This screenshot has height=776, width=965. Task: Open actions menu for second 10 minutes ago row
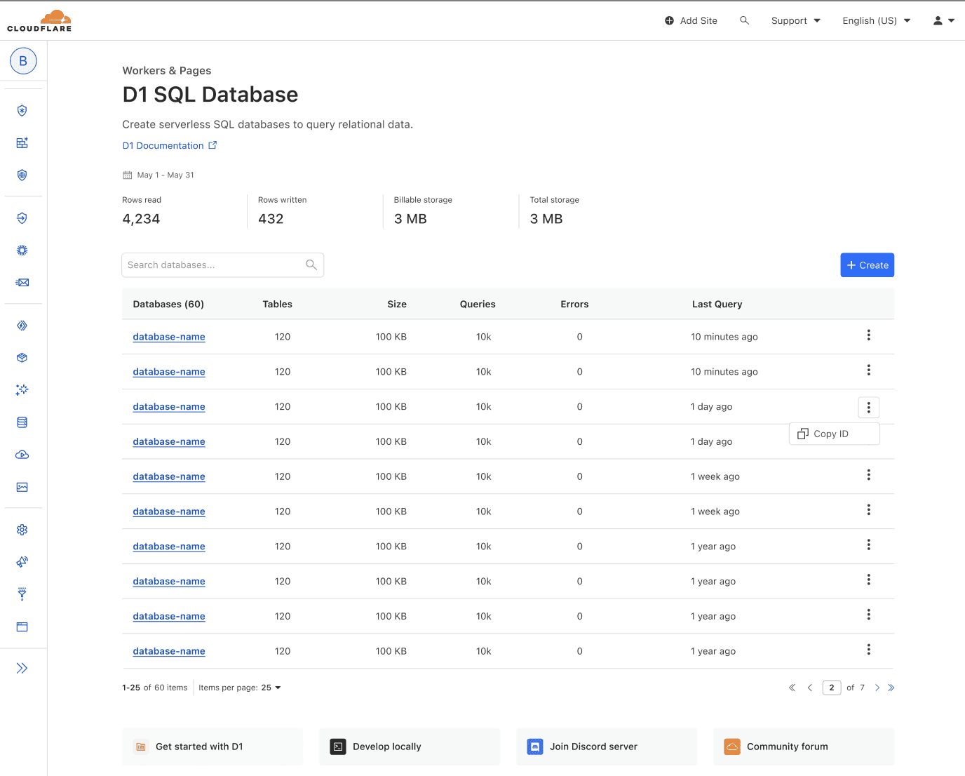pos(868,370)
